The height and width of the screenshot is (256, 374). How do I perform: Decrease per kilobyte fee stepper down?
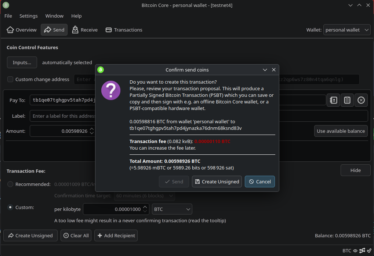[x=145, y=211]
